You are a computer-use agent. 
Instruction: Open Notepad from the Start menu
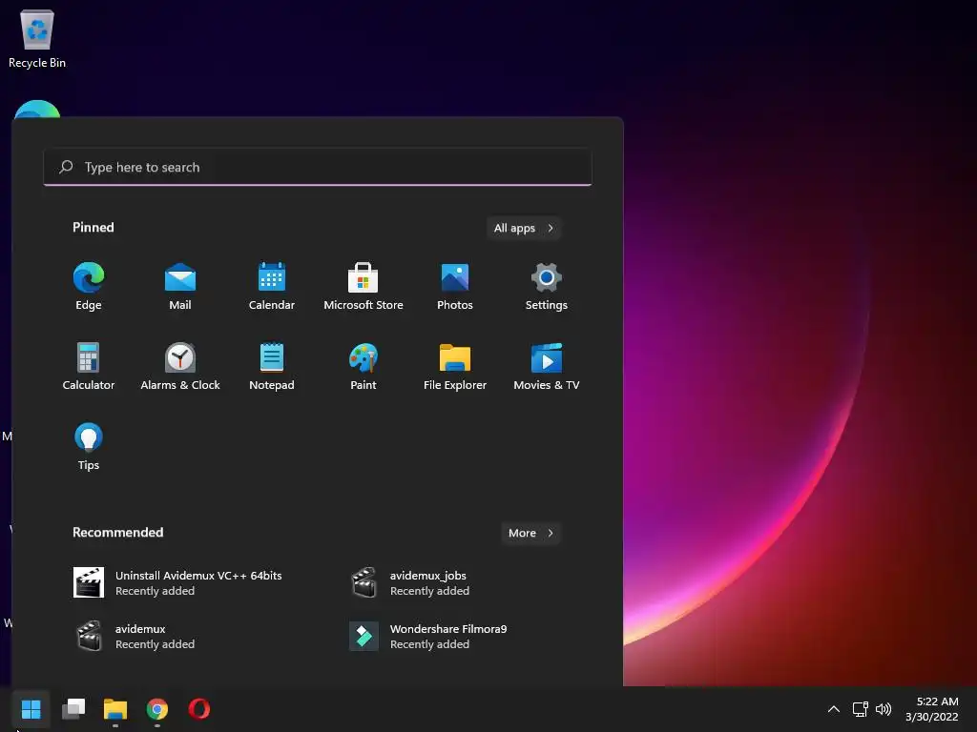[x=272, y=367]
